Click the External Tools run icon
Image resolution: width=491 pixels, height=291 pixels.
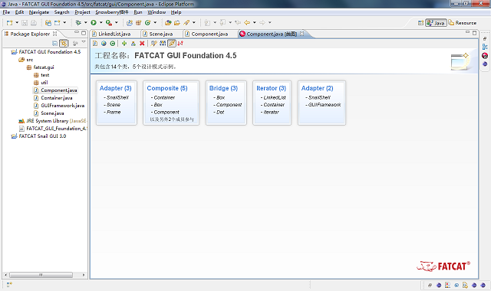click(109, 22)
